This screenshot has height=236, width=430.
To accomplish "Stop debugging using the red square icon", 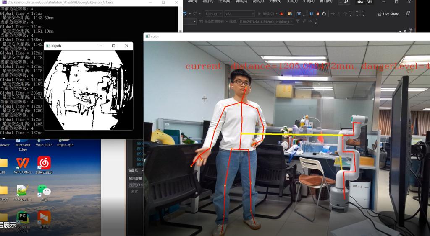I will coord(317,14).
